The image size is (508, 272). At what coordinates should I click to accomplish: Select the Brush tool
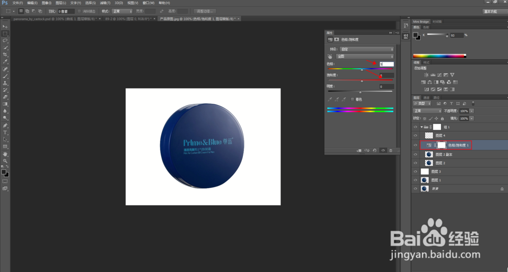pos(5,76)
